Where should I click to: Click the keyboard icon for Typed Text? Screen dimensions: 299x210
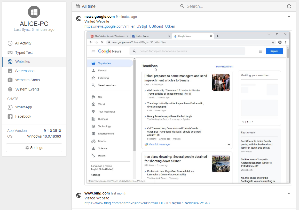[x=10, y=52]
